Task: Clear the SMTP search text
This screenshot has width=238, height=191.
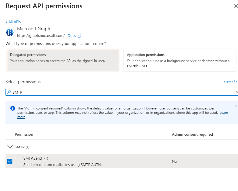Action: [x=237, y=92]
